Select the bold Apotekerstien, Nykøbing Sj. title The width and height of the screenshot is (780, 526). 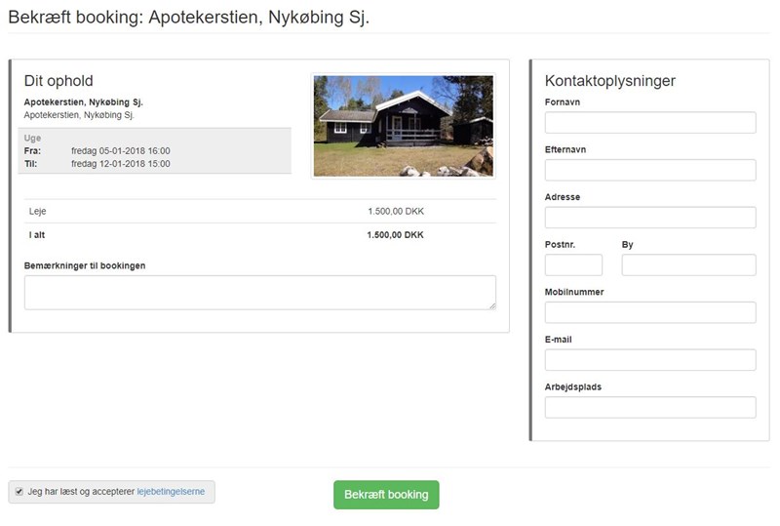pyautogui.click(x=84, y=102)
